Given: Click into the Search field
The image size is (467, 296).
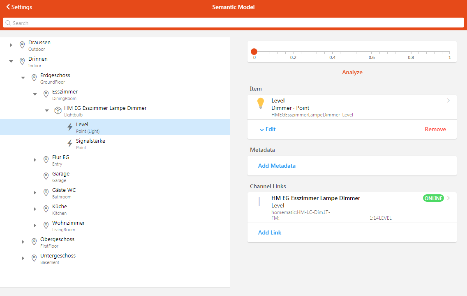Looking at the screenshot, I should (x=233, y=23).
